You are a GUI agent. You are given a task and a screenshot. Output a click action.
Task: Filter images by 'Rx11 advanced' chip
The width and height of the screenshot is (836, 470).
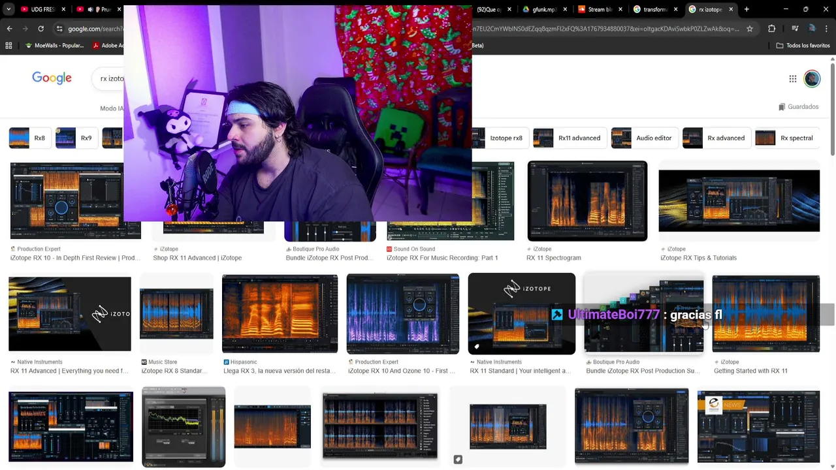coord(570,138)
